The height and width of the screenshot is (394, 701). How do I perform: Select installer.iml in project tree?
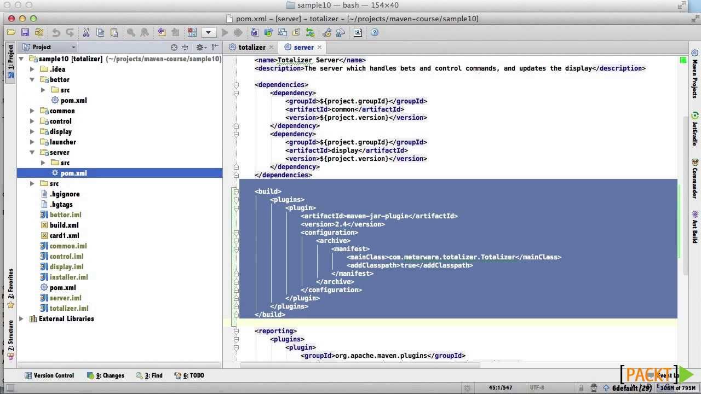68,277
